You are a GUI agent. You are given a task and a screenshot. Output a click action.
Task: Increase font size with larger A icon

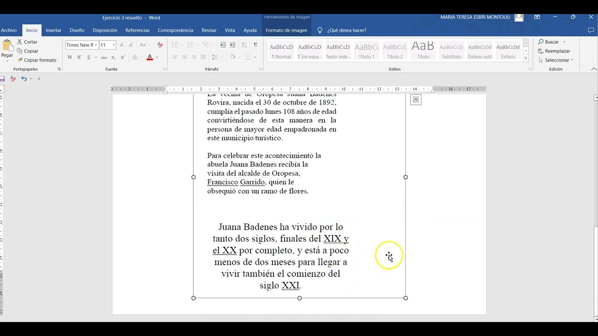coord(122,45)
